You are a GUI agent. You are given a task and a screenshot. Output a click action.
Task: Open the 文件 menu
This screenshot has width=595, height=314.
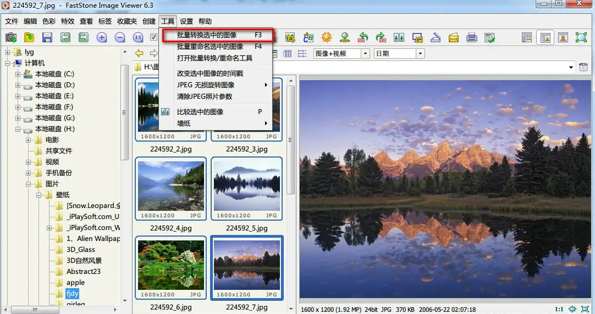coord(12,21)
